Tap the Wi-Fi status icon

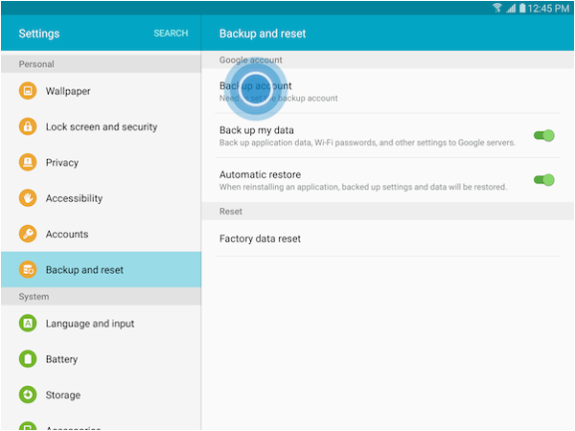(x=496, y=8)
